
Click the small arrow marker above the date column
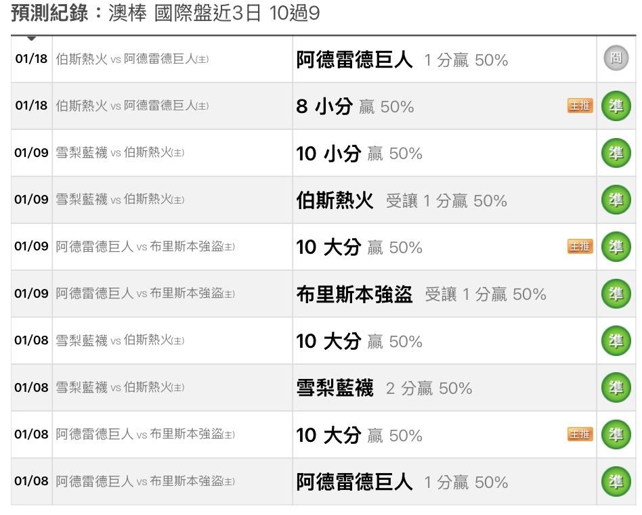pyautogui.click(x=31, y=38)
